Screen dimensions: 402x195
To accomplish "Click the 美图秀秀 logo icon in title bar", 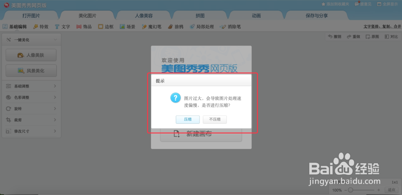I will point(6,4).
